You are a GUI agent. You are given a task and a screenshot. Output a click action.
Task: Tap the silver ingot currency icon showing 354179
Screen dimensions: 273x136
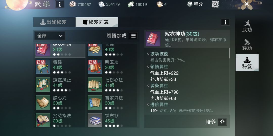coord(102,4)
